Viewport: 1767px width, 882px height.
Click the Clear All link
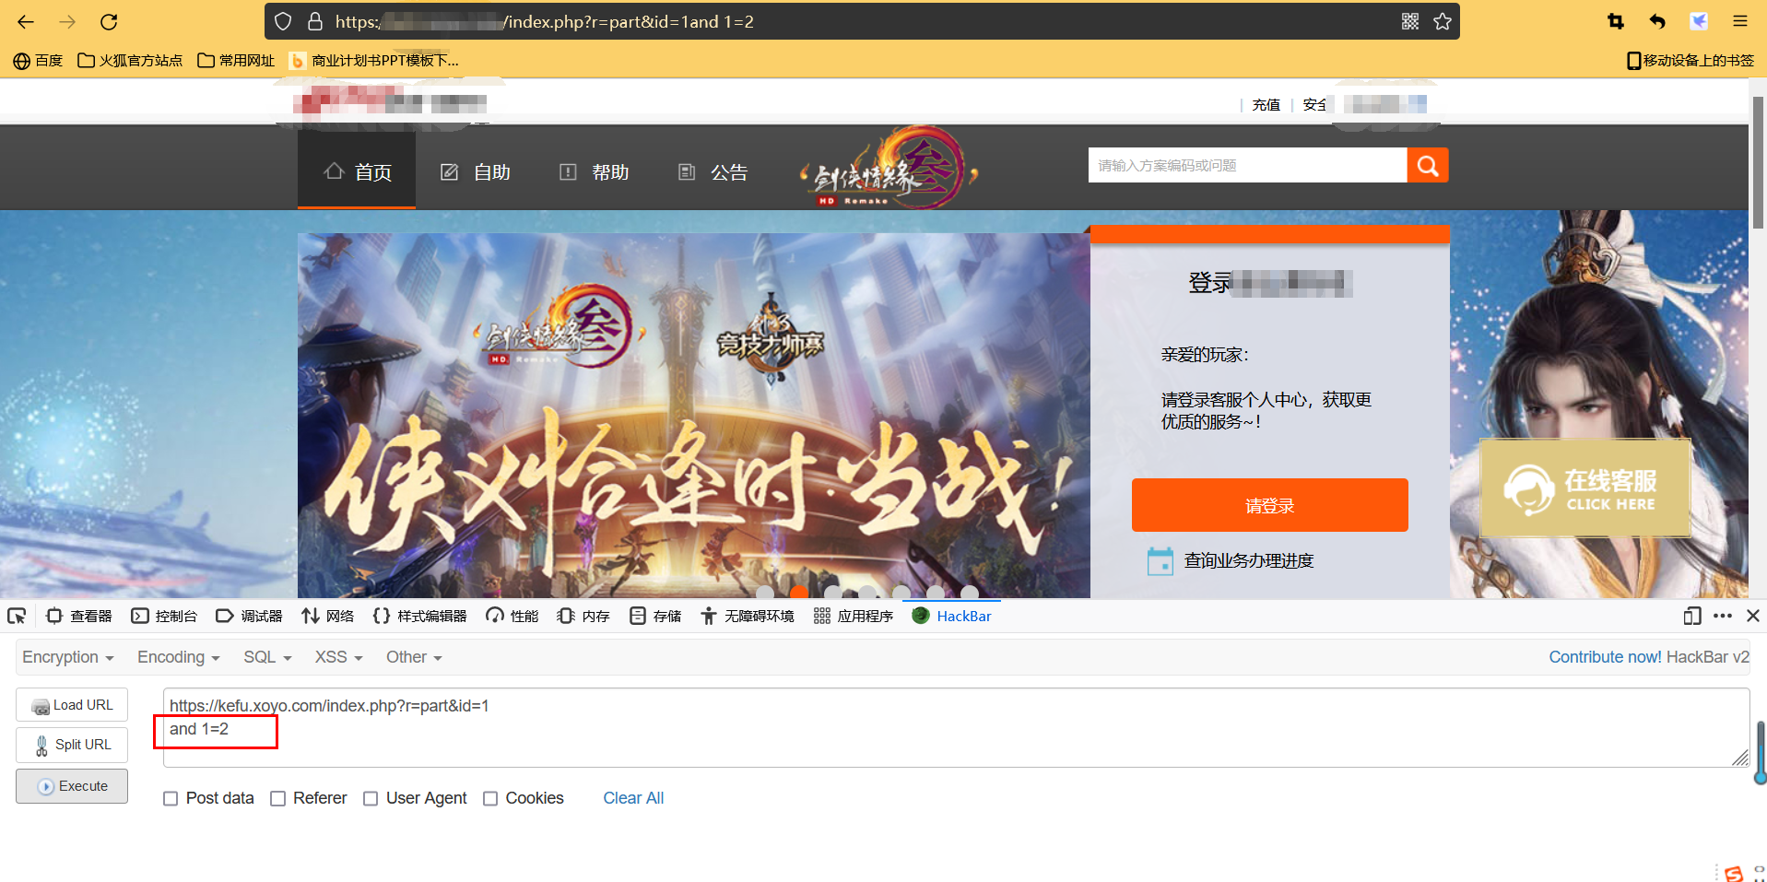click(x=633, y=798)
